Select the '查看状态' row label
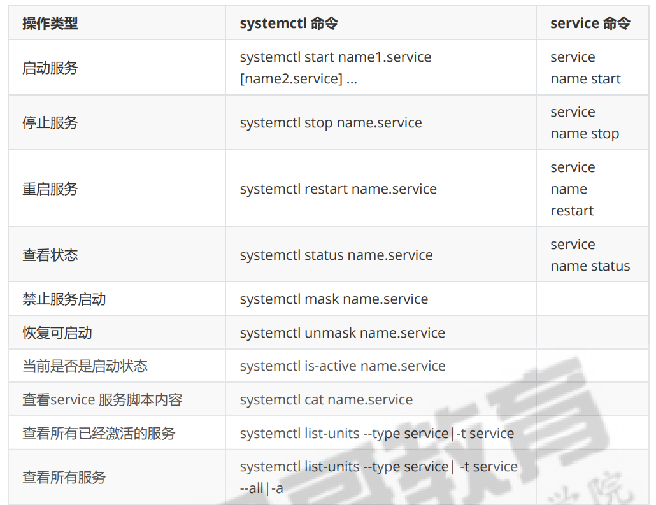The height and width of the screenshot is (505, 656). [50, 255]
